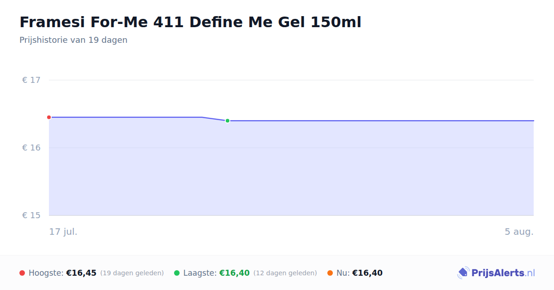Image resolution: width=554 pixels, height=290 pixels.
Task: Click the green legend dot next to Laagste
Action: [177, 273]
